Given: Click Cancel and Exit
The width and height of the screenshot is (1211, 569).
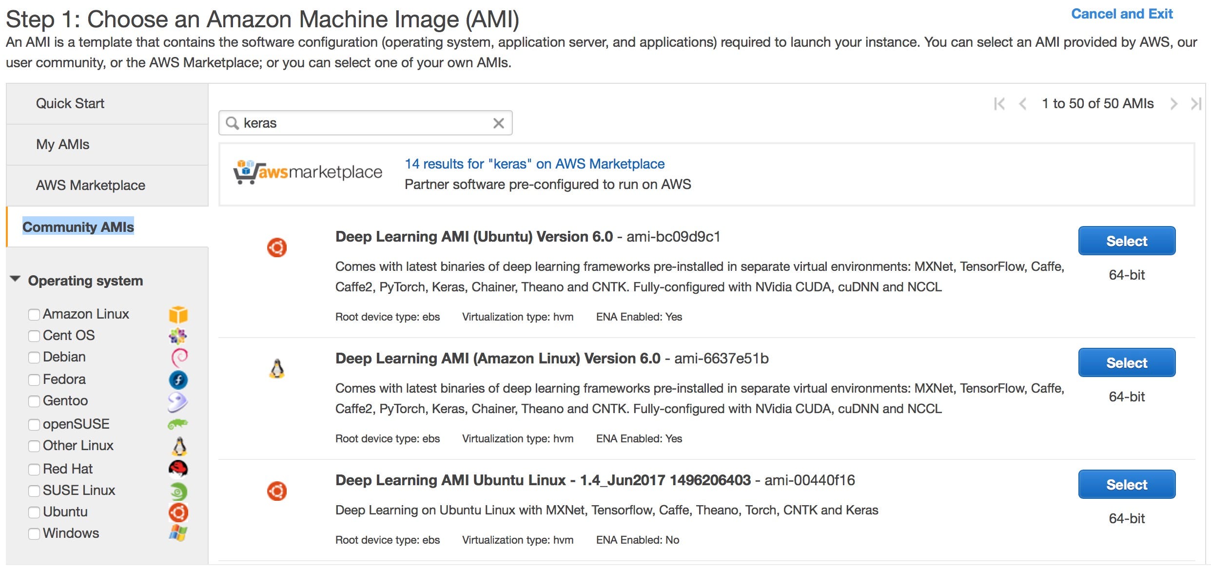Looking at the screenshot, I should coord(1121,14).
